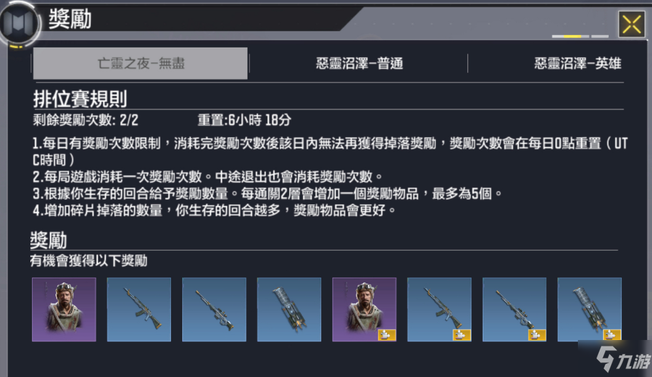Select the first minigun reward icon
The width and height of the screenshot is (652, 377).
[289, 310]
